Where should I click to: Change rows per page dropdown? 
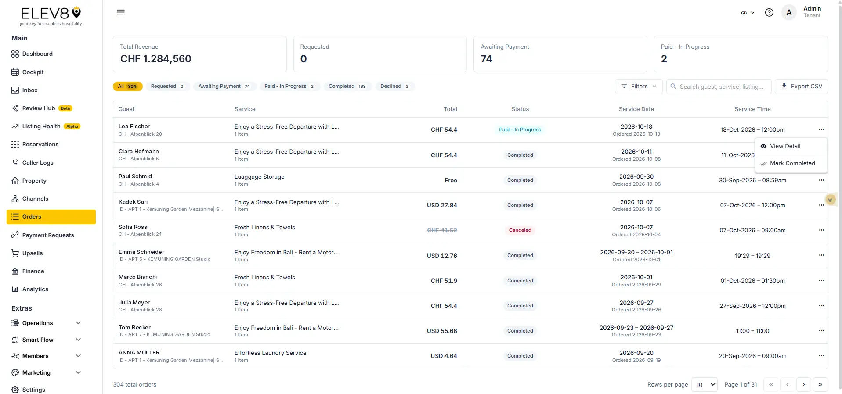pyautogui.click(x=705, y=385)
